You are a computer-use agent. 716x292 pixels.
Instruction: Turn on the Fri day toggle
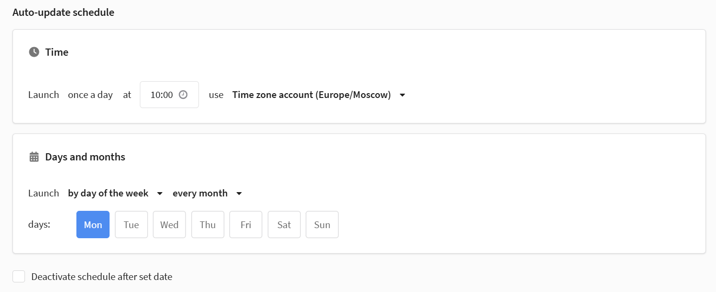[246, 225]
